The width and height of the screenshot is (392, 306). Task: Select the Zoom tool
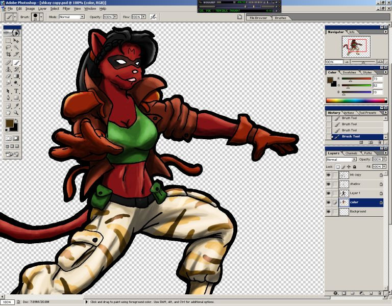click(x=16, y=113)
